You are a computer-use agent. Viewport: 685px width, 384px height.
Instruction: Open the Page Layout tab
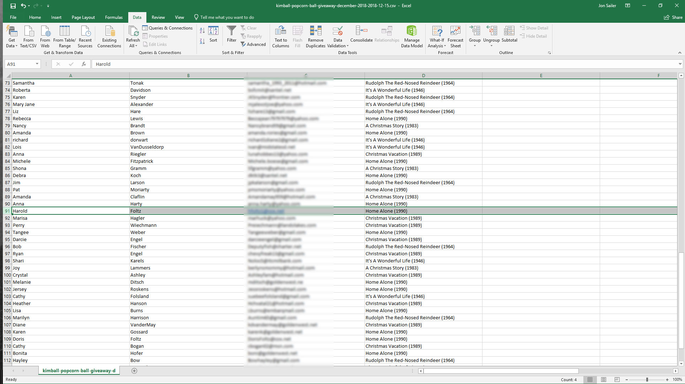83,17
